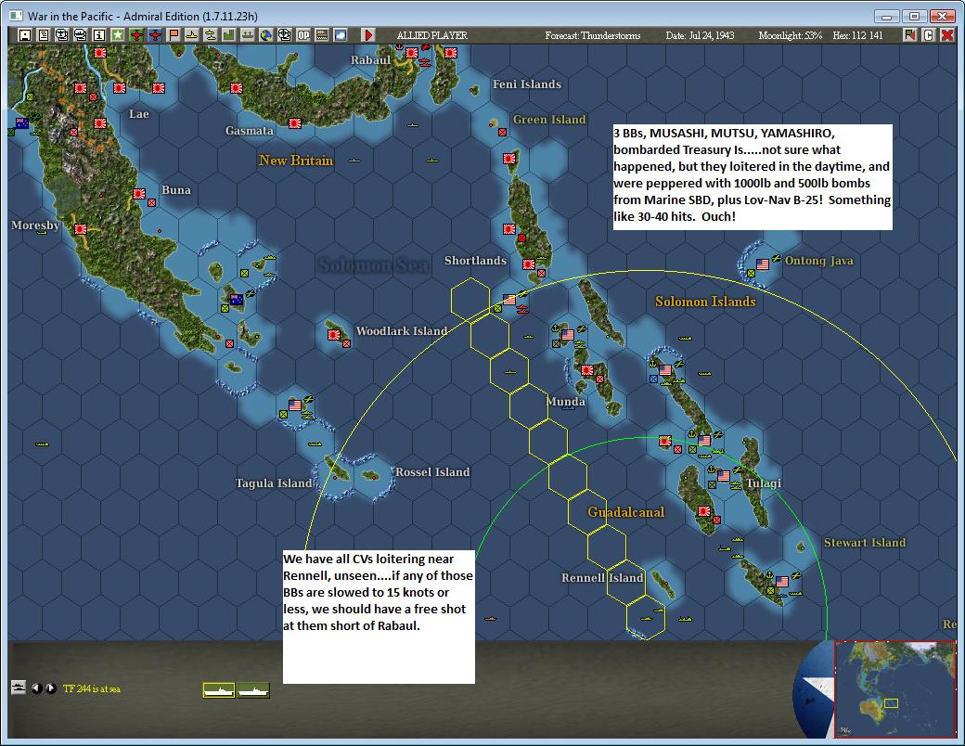The width and height of the screenshot is (965, 746).
Task: Open the info 'i' toolbar icon
Action: coord(98,35)
